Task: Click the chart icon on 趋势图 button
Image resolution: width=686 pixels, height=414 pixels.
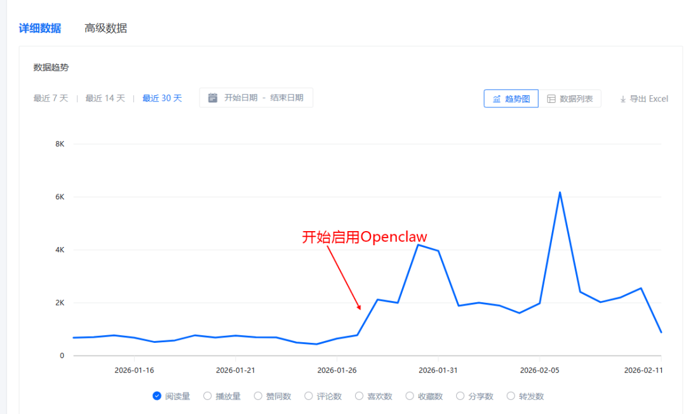Action: (497, 99)
